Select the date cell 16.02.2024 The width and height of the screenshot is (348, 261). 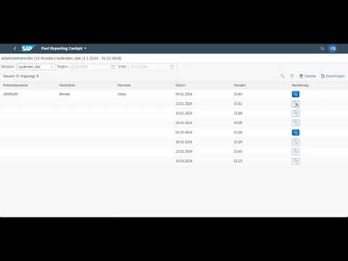(183, 142)
